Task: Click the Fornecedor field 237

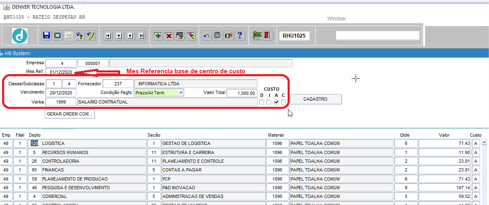Action: click(118, 84)
